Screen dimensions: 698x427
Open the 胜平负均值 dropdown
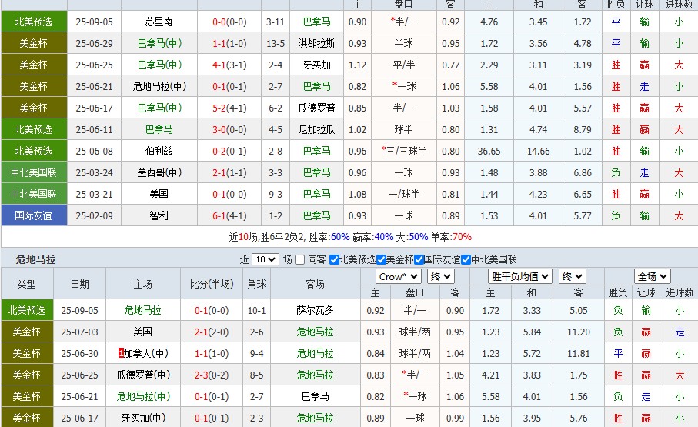click(521, 276)
